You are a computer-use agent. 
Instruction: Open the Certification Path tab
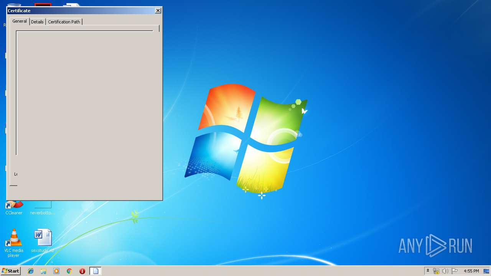pyautogui.click(x=64, y=22)
